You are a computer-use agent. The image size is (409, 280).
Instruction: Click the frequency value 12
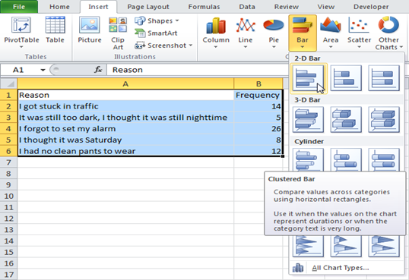[x=258, y=151]
